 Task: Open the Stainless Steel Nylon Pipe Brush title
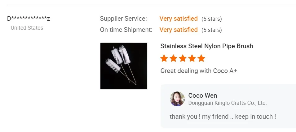tap(207, 46)
